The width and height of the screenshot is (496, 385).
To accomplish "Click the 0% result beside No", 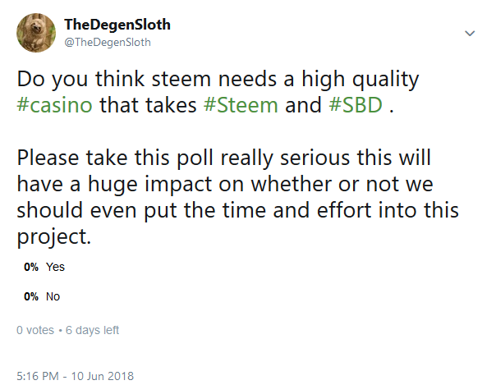I will point(31,296).
